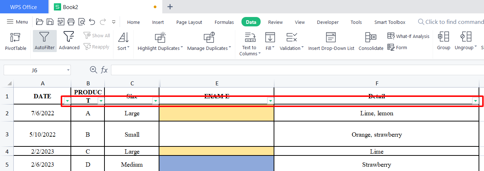Open the PivotTable tool
Viewport: 484px width, 171px height.
tap(16, 41)
